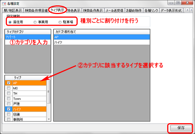Open the メール送受信 tab
Image resolution: width=195 pixels, height=134 pixels.
click(114, 10)
